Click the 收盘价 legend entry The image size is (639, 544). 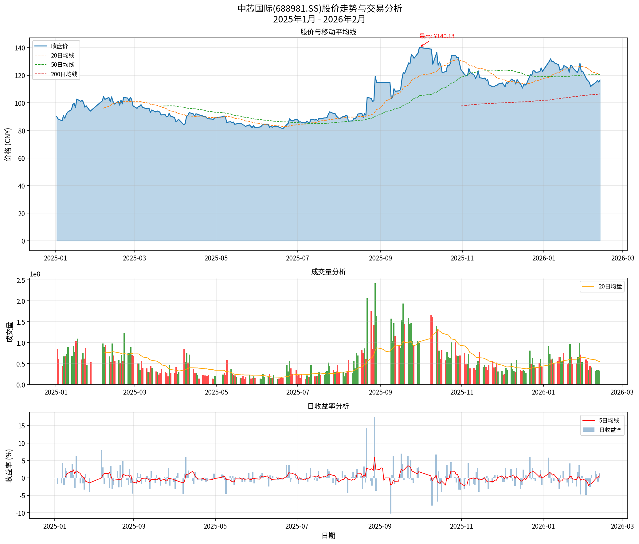click(59, 46)
